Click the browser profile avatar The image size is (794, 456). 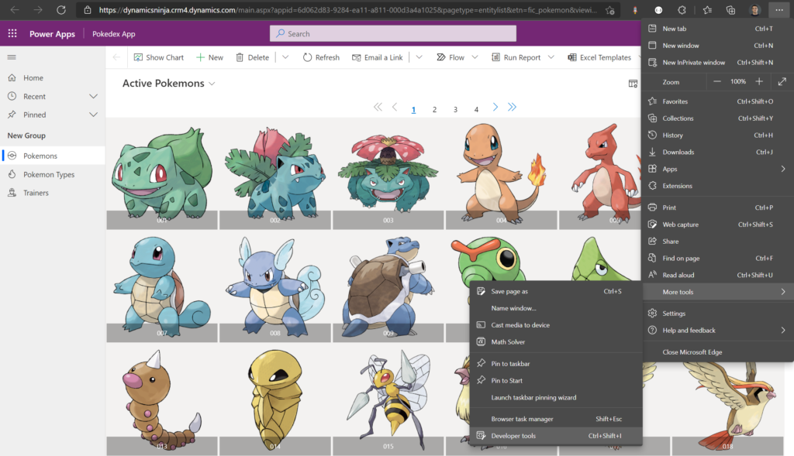point(755,10)
